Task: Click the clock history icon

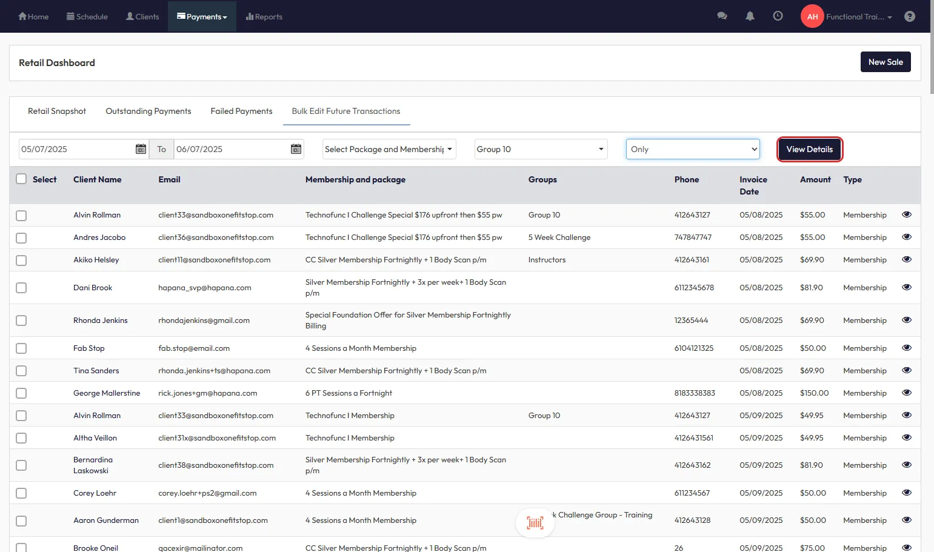Action: (778, 16)
